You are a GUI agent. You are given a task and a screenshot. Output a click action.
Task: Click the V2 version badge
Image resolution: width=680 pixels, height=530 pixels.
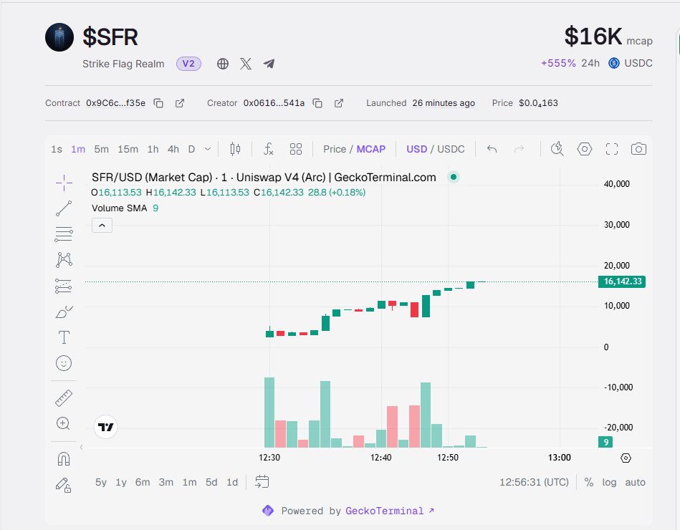pos(188,64)
